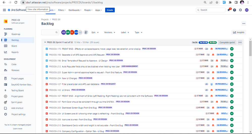Image resolution: width=252 pixels, height=134 pixels.
Task: Change HOLD status of PROCEX-204
Action: [x=225, y=113]
